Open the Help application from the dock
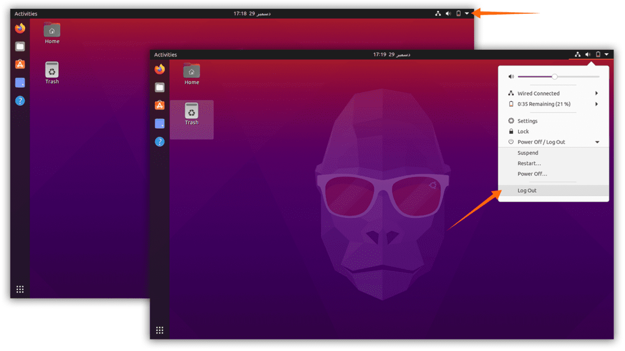Viewport: 625px width, 351px height. point(160,141)
